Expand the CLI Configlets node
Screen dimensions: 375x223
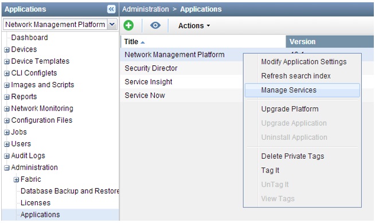7,73
